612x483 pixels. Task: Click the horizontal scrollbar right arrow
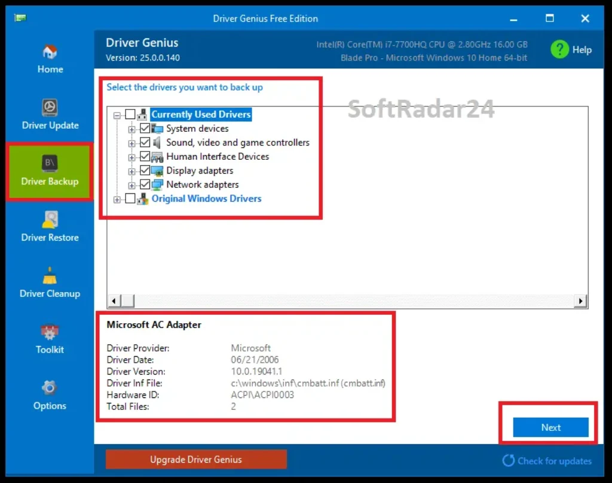click(580, 300)
